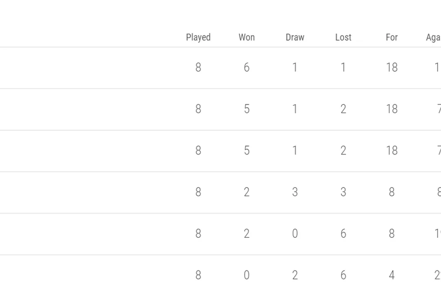This screenshot has width=441, height=294.
Task: Click Draw value 2 in the last row
Action: [295, 276]
